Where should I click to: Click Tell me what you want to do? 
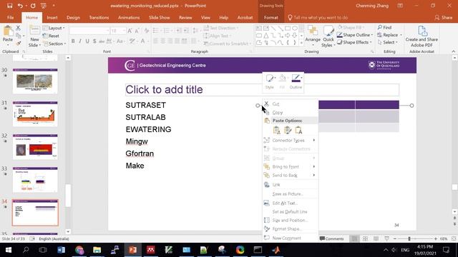coord(318,17)
